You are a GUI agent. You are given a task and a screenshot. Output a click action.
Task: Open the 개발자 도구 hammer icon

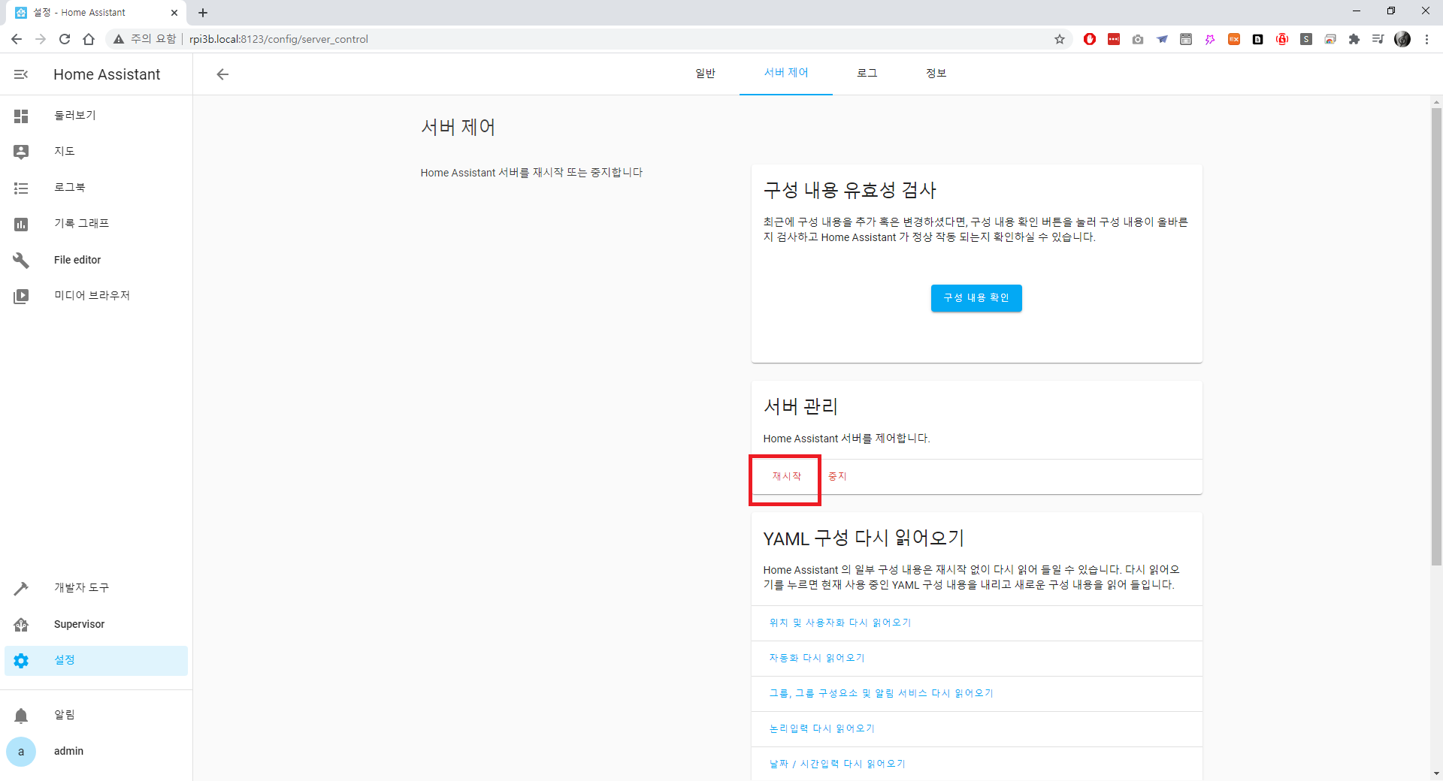pos(21,588)
